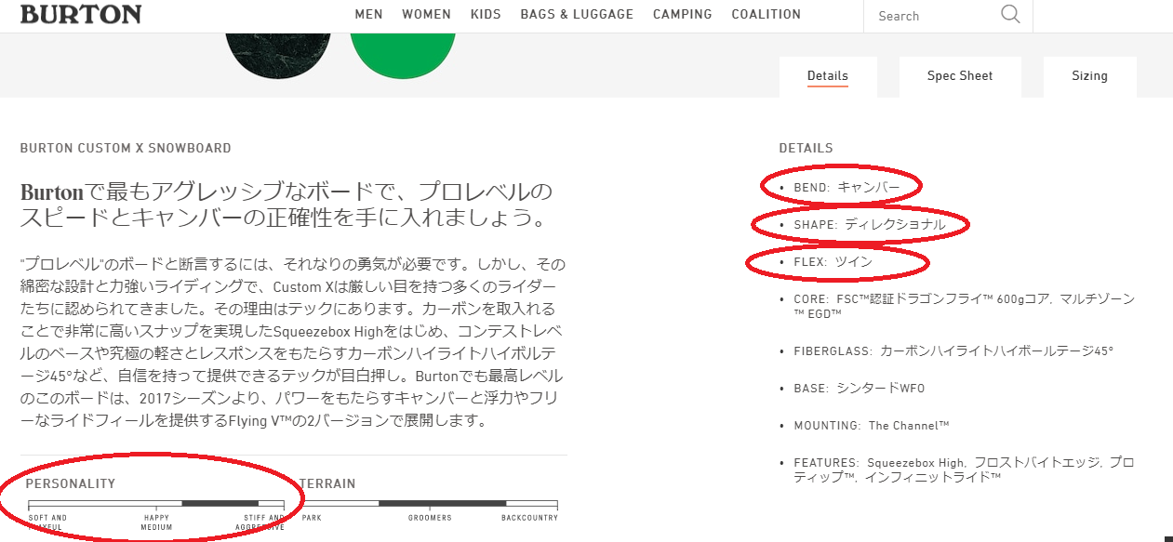Viewport: 1173px width, 542px height.
Task: Click the TERRAIN label
Action: coord(328,483)
